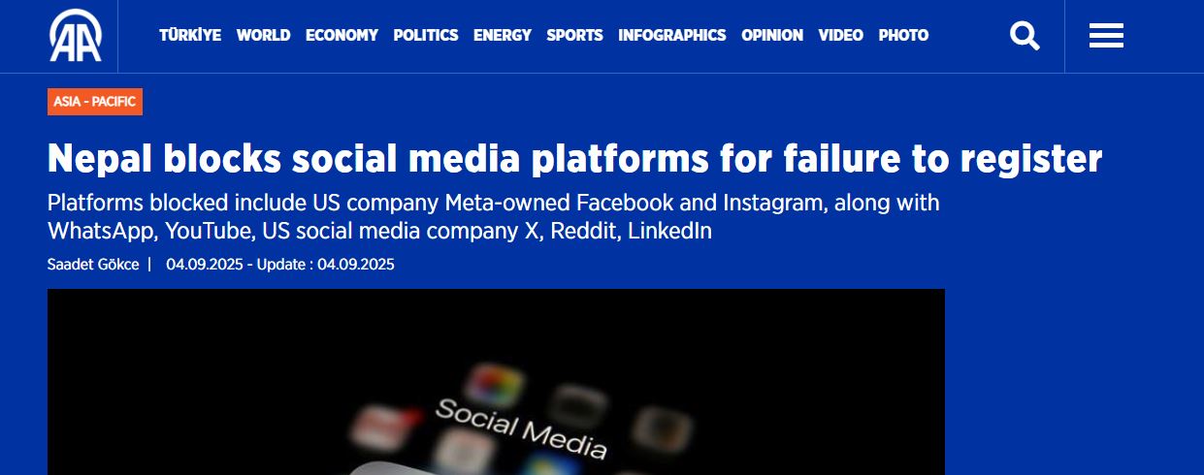Click the Update date text
The image size is (1204, 475).
tap(326, 264)
